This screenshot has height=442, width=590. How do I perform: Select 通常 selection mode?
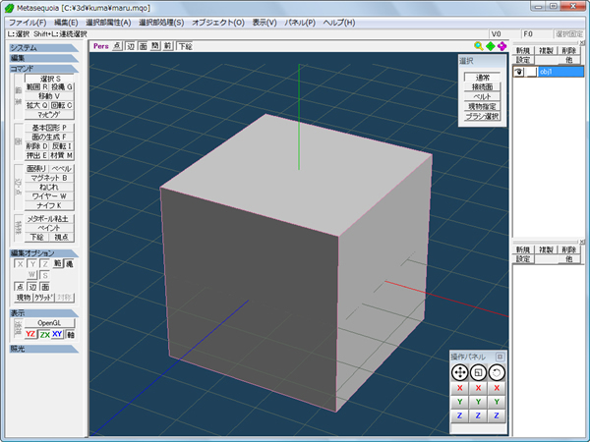tap(482, 78)
